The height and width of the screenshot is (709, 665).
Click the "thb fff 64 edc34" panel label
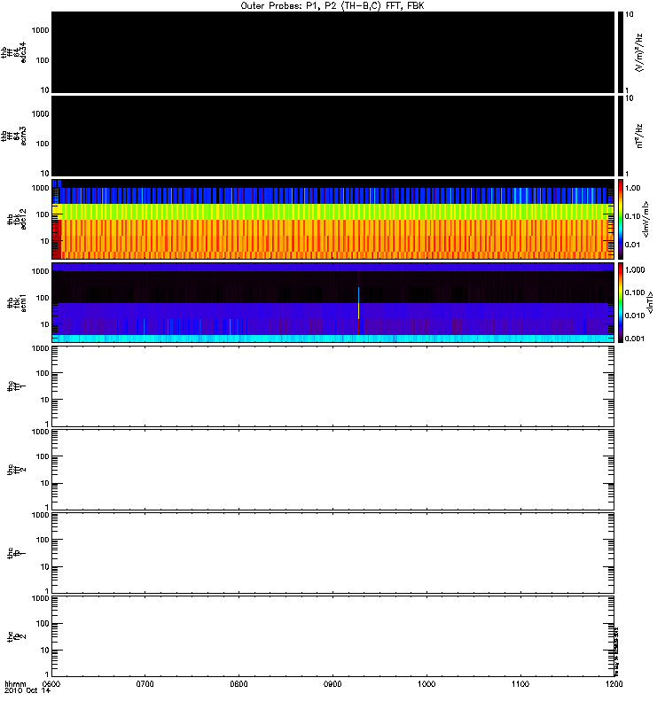(x=13, y=52)
